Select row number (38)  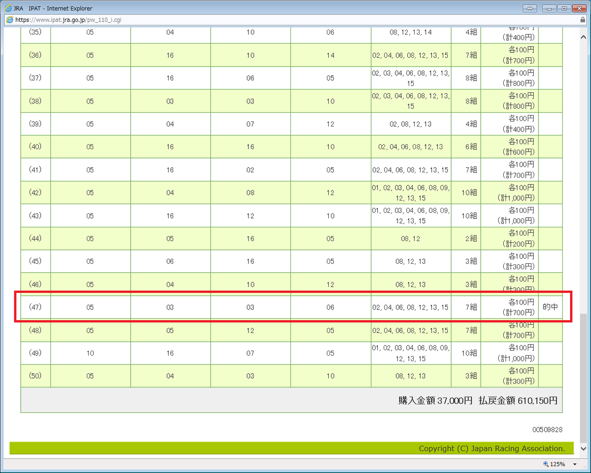(x=36, y=101)
